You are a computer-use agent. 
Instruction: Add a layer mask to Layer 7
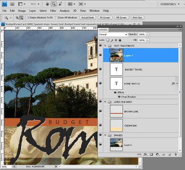(151, 154)
